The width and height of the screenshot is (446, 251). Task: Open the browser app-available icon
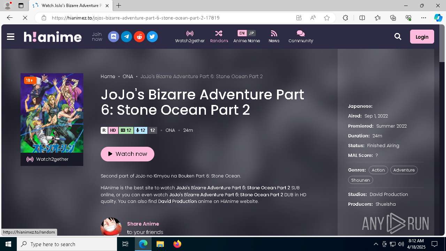(x=299, y=18)
